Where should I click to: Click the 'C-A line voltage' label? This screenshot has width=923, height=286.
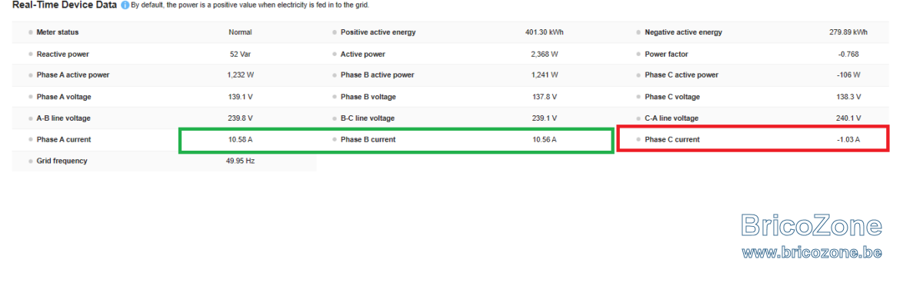coord(671,118)
